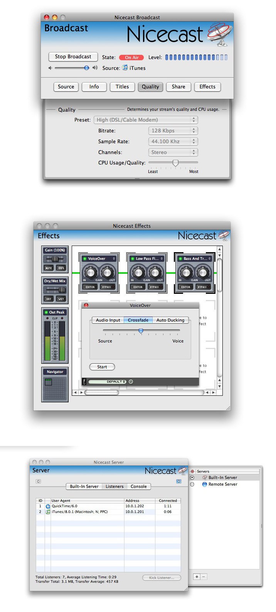Turn the VoiceOver effect IN knob

(90, 272)
